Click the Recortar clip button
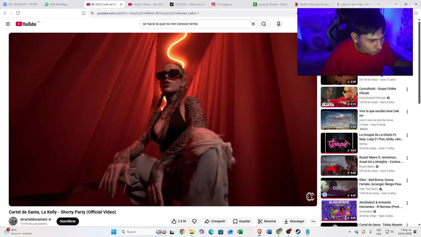421x237 pixels. pyautogui.click(x=267, y=221)
